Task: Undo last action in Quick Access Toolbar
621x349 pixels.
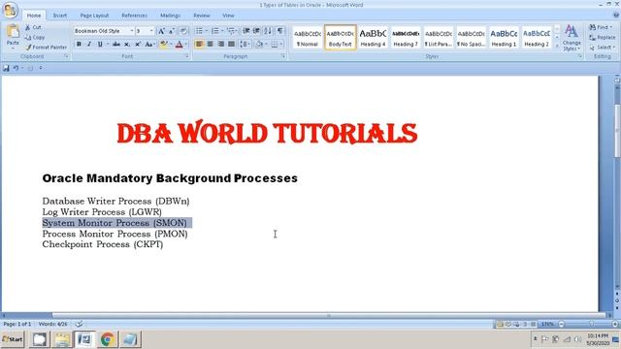Action: [x=16, y=68]
